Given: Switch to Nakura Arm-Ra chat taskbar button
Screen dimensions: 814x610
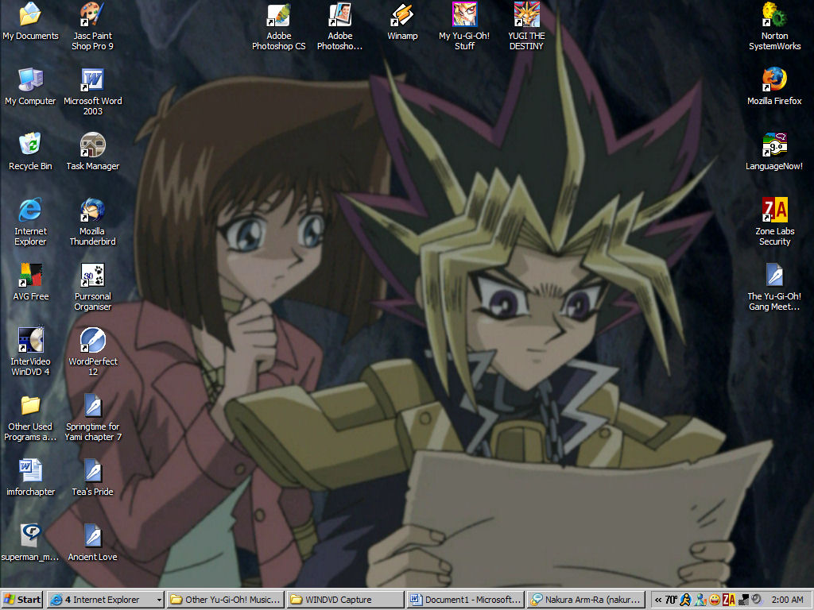Looking at the screenshot, I should coord(586,600).
